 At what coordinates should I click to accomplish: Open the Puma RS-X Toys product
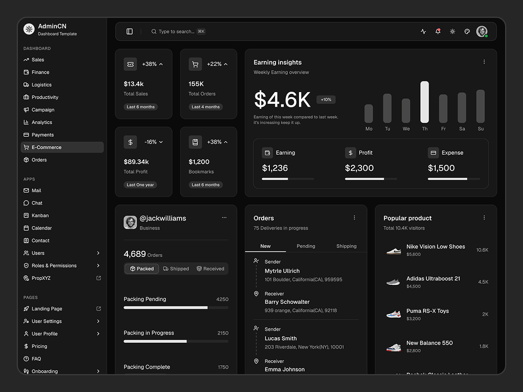tap(436, 314)
